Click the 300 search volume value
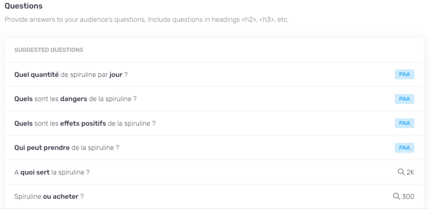This screenshot has height=209, width=430. point(408,196)
